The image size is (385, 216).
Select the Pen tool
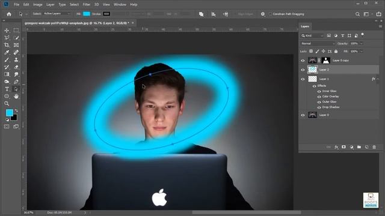point(16,82)
